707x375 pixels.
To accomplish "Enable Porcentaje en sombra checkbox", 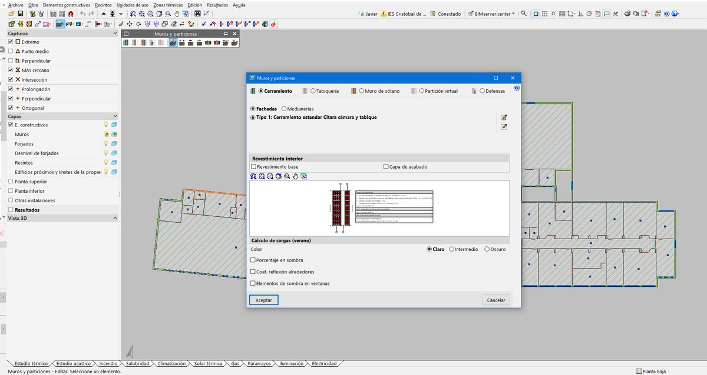I will [253, 260].
